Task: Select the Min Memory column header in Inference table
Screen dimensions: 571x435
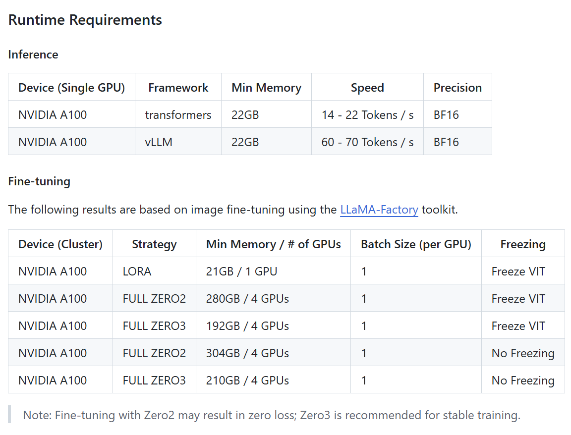Action: pos(266,87)
